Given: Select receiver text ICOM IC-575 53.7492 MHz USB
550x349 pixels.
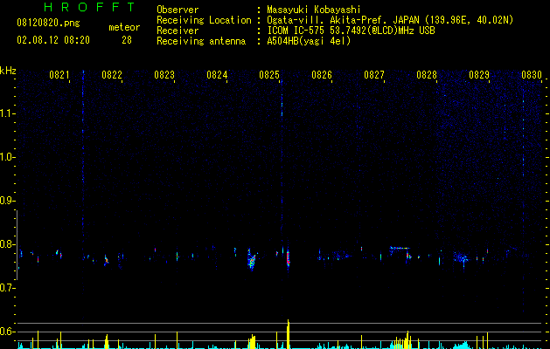Looking at the screenshot, I should [x=351, y=31].
